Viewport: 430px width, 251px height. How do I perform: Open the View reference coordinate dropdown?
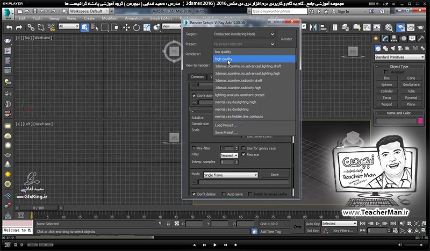tap(171, 26)
